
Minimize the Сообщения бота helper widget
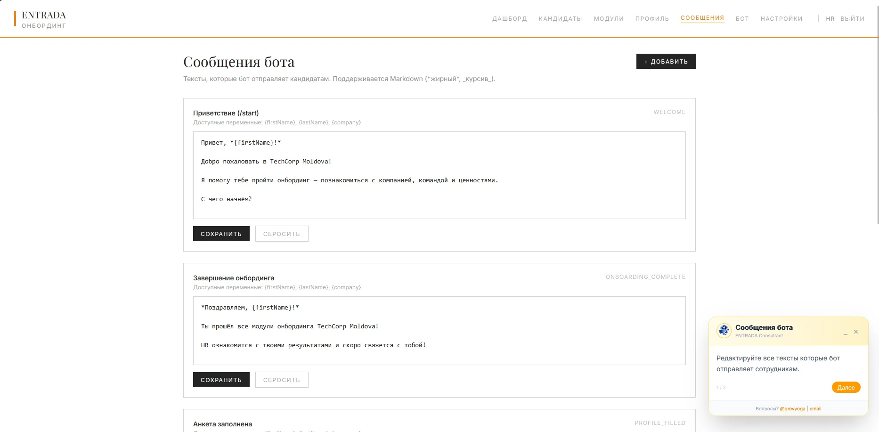[846, 333]
